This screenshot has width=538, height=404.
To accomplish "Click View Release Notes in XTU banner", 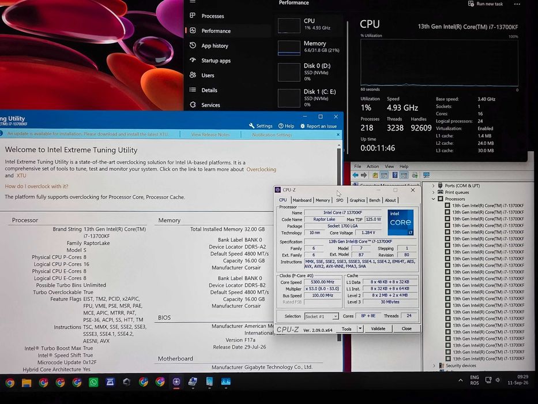I will pos(210,134).
